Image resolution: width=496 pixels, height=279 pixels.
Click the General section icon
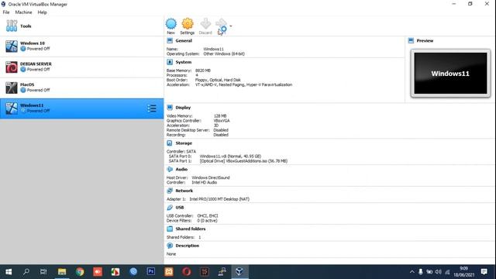170,40
